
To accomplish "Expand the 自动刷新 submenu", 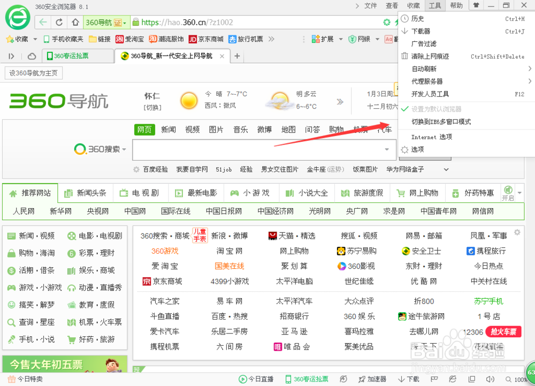I will tap(467, 69).
